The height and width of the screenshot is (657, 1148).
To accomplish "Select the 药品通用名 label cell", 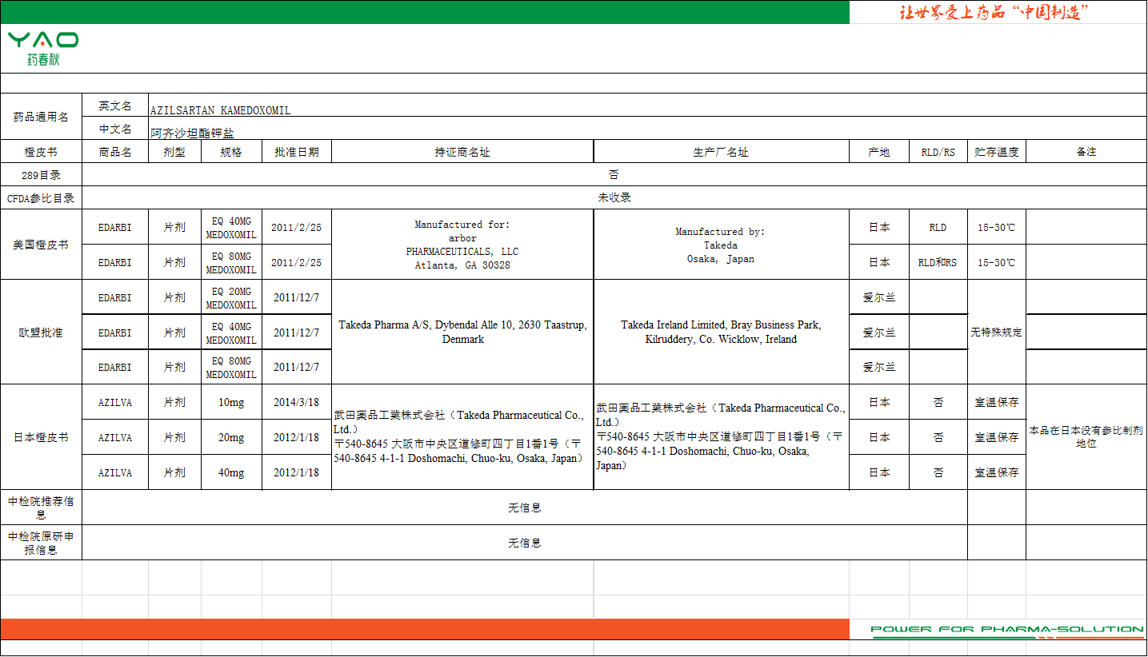I will 41,117.
